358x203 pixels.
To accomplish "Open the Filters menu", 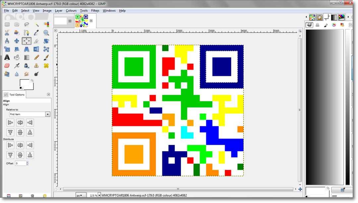I will point(95,11).
